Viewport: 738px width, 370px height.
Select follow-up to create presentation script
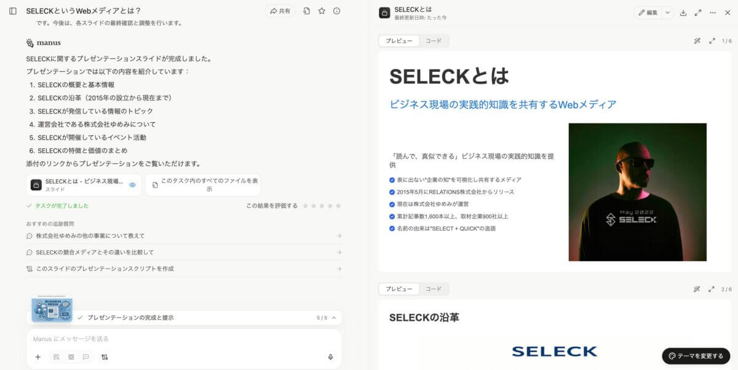pyautogui.click(x=184, y=269)
